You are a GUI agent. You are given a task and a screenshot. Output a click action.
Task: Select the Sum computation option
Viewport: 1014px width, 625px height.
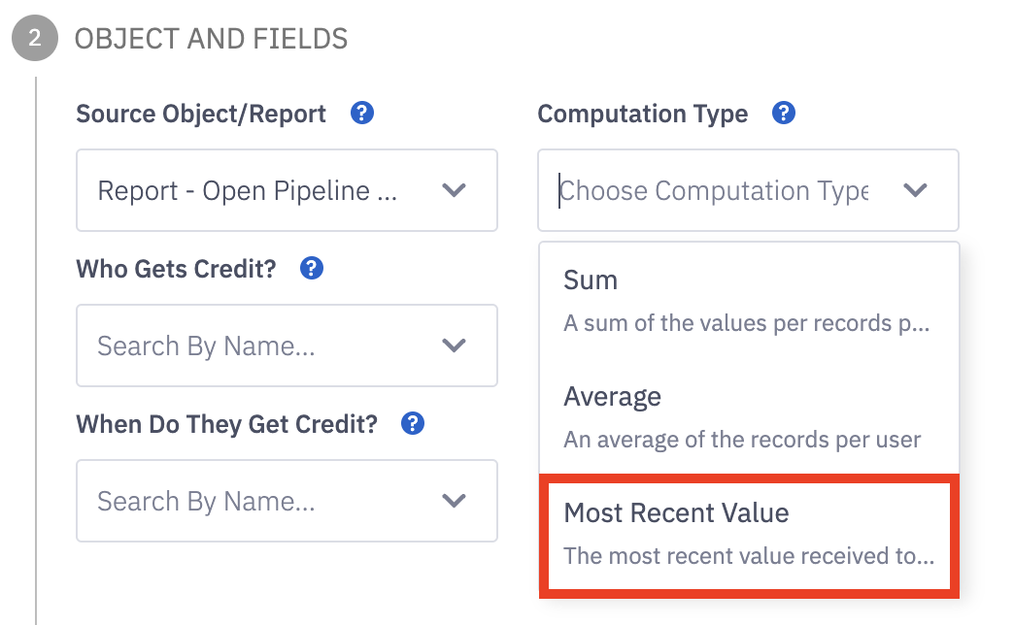pos(749,301)
